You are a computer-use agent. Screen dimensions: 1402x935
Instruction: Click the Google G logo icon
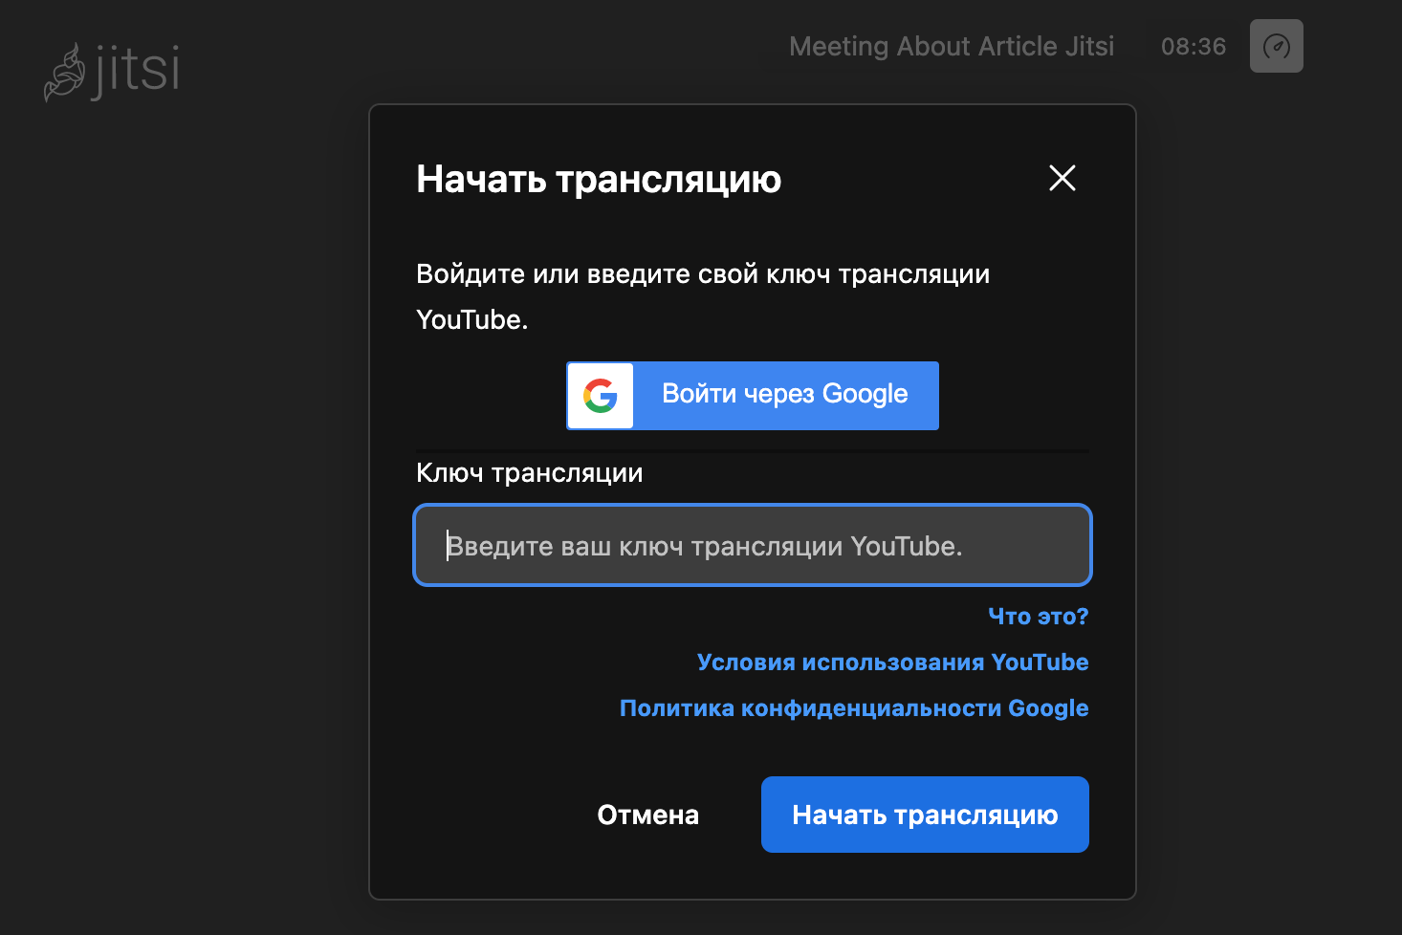(601, 395)
